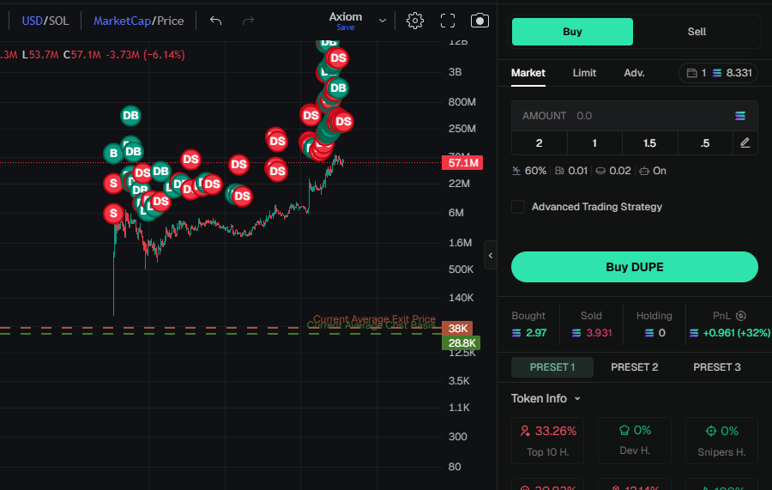772x490 pixels.
Task: Select PRESET 3 tab
Action: [717, 367]
